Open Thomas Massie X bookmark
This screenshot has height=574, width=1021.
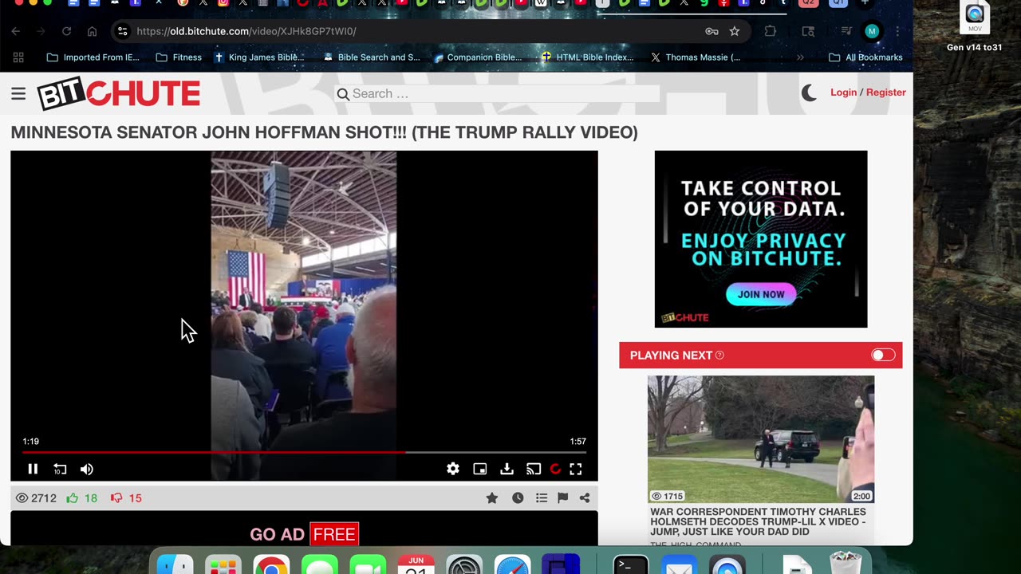696,57
